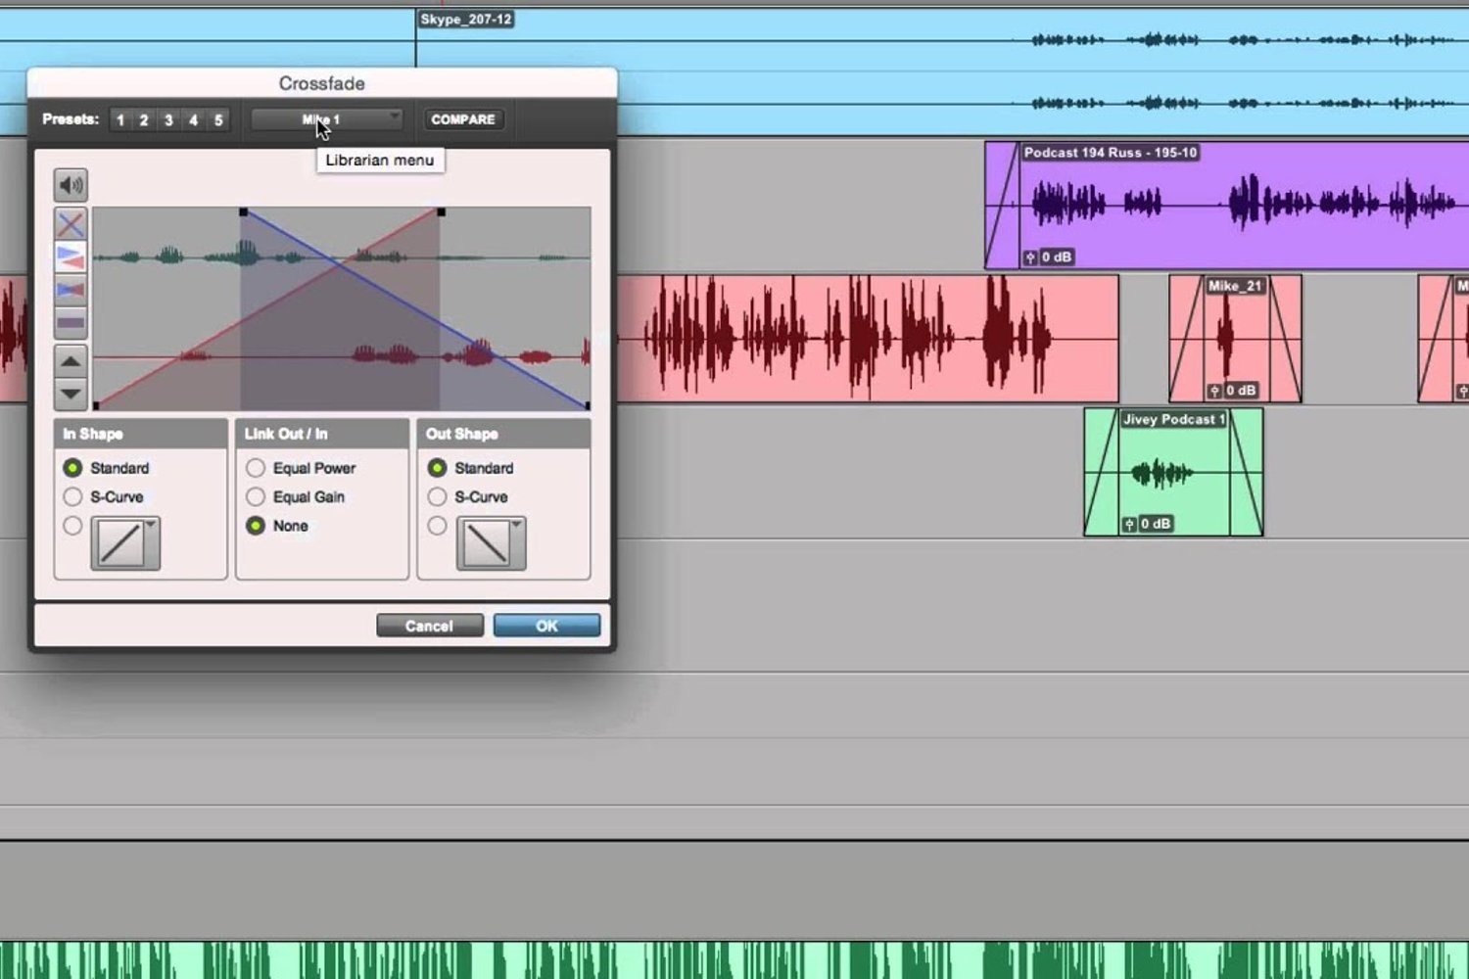The image size is (1469, 979).
Task: Select preset 5 in the Crossfade dialog
Action: click(x=217, y=119)
